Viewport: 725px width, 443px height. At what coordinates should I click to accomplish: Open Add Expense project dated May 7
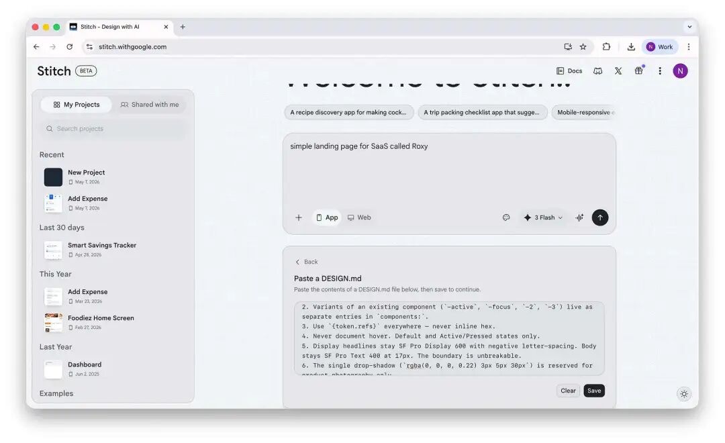click(x=113, y=203)
